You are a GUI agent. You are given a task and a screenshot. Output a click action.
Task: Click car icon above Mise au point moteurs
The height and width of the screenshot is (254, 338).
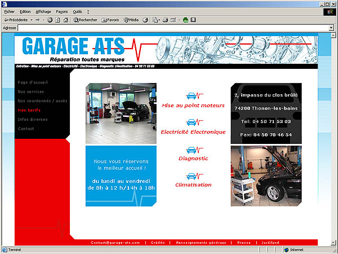195,96
